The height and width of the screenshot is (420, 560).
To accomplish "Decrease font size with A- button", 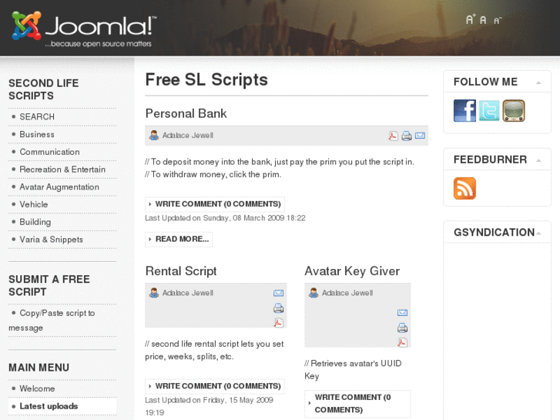I will (498, 21).
